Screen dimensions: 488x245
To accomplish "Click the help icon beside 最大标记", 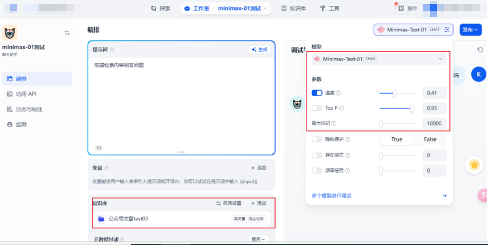I will (334, 123).
